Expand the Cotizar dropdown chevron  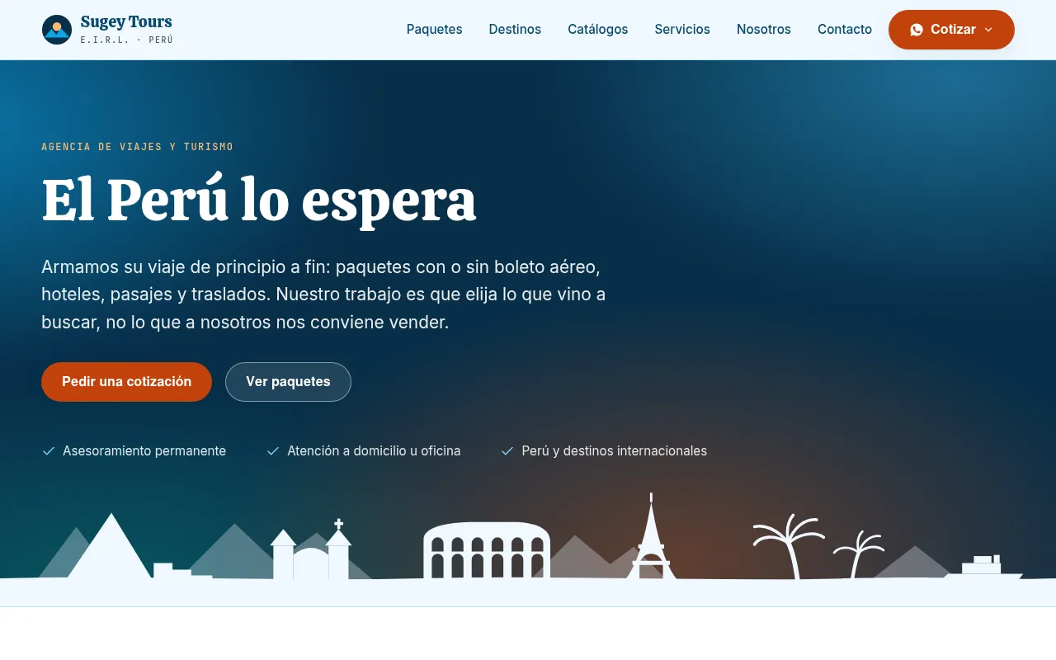[988, 30]
